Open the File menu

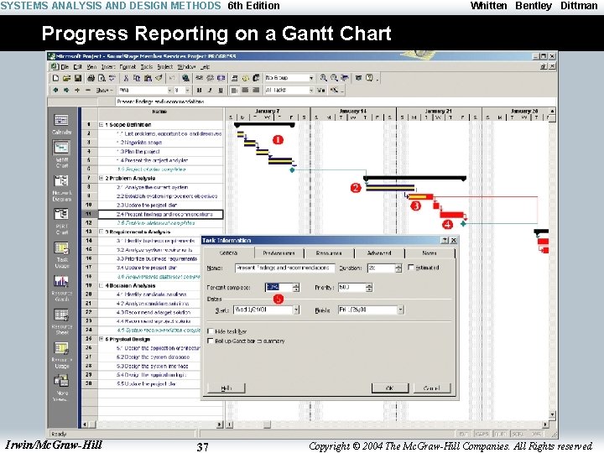[65, 67]
